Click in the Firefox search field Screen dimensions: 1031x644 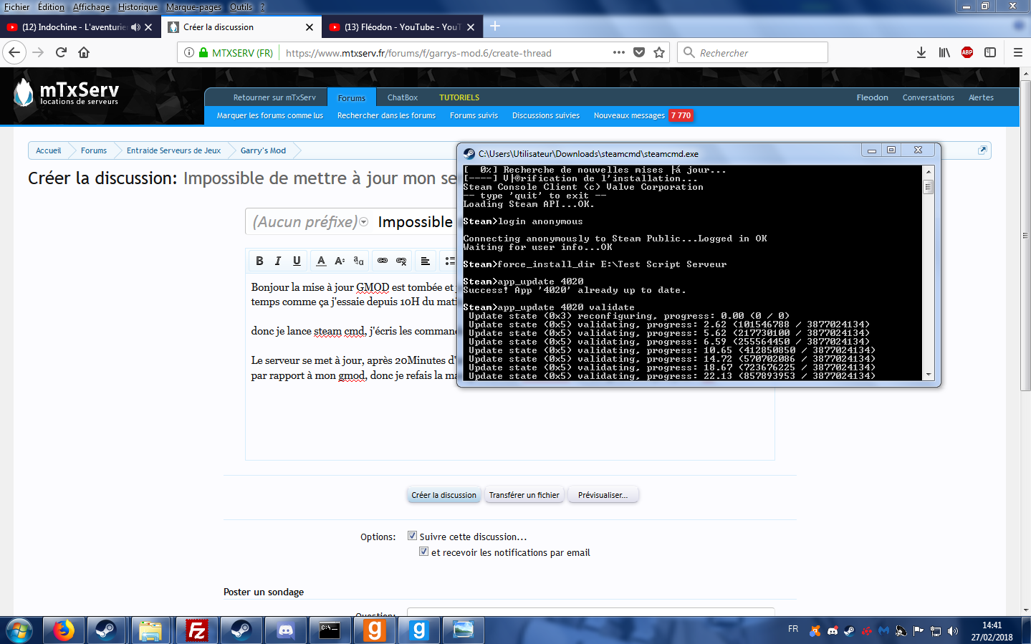point(752,52)
